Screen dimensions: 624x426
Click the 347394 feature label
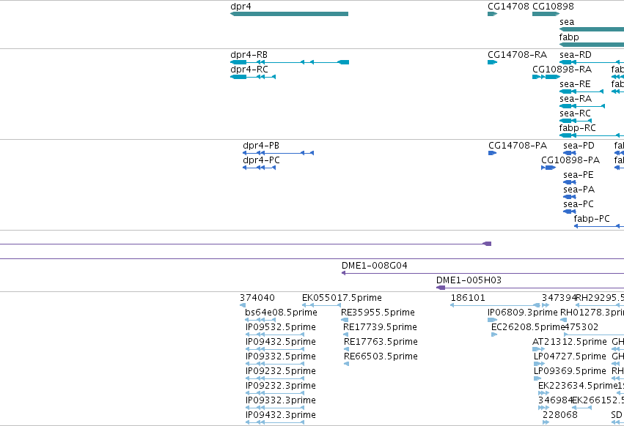point(559,298)
